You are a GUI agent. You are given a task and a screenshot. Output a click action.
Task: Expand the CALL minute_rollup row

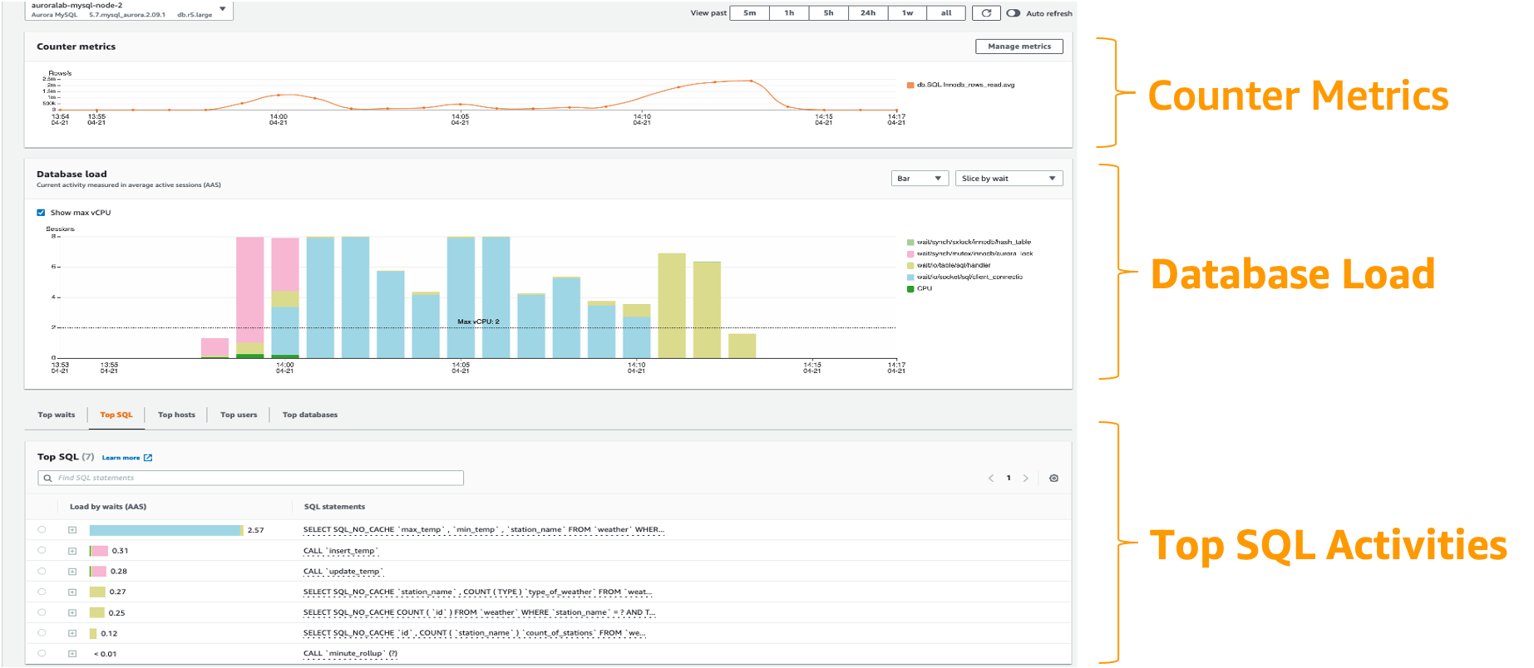(72, 654)
